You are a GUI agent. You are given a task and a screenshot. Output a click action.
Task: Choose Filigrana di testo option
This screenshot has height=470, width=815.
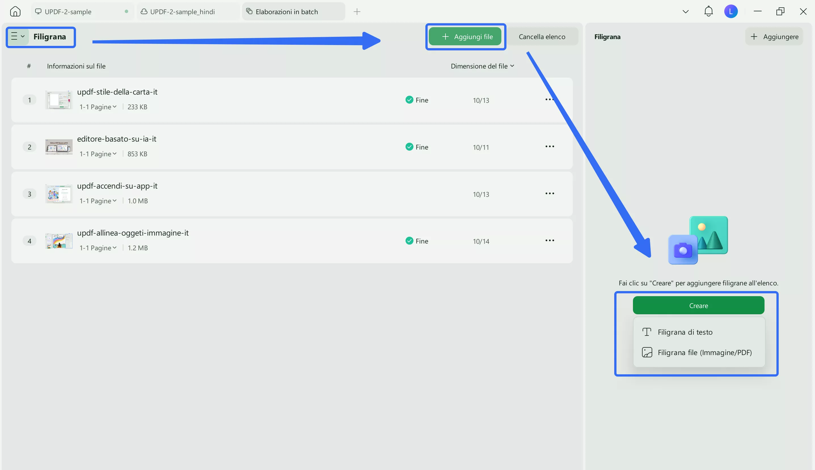coord(685,332)
